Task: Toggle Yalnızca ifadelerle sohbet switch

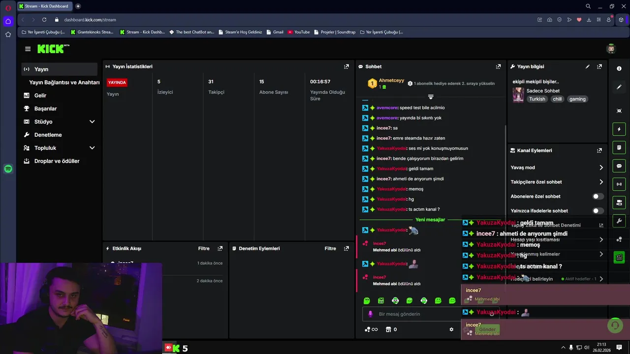Action: click(x=598, y=211)
